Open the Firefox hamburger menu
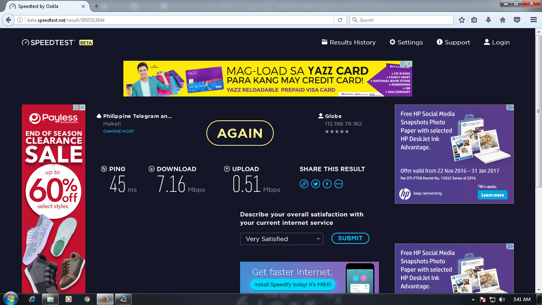 pyautogui.click(x=534, y=20)
